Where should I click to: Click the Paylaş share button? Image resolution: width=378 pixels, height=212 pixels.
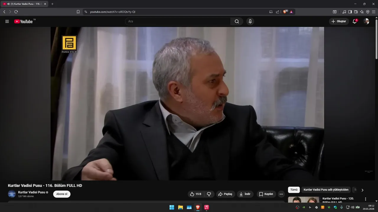click(x=225, y=194)
